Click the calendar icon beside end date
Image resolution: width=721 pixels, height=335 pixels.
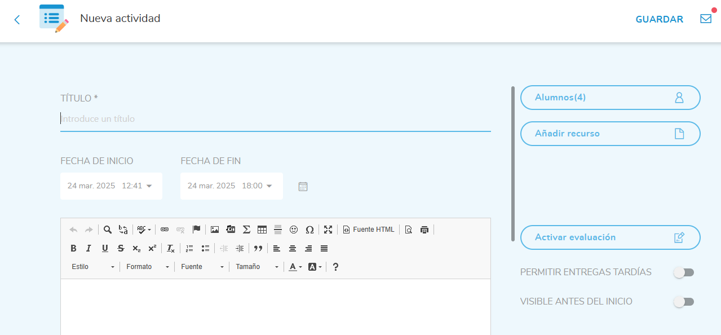[x=303, y=187]
